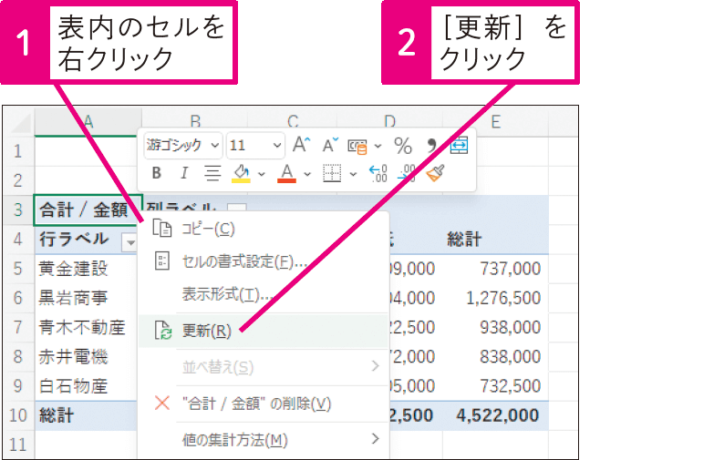This screenshot has height=460, width=714.
Task: Expand the accounting format dropdown arrow
Action: pos(378,147)
